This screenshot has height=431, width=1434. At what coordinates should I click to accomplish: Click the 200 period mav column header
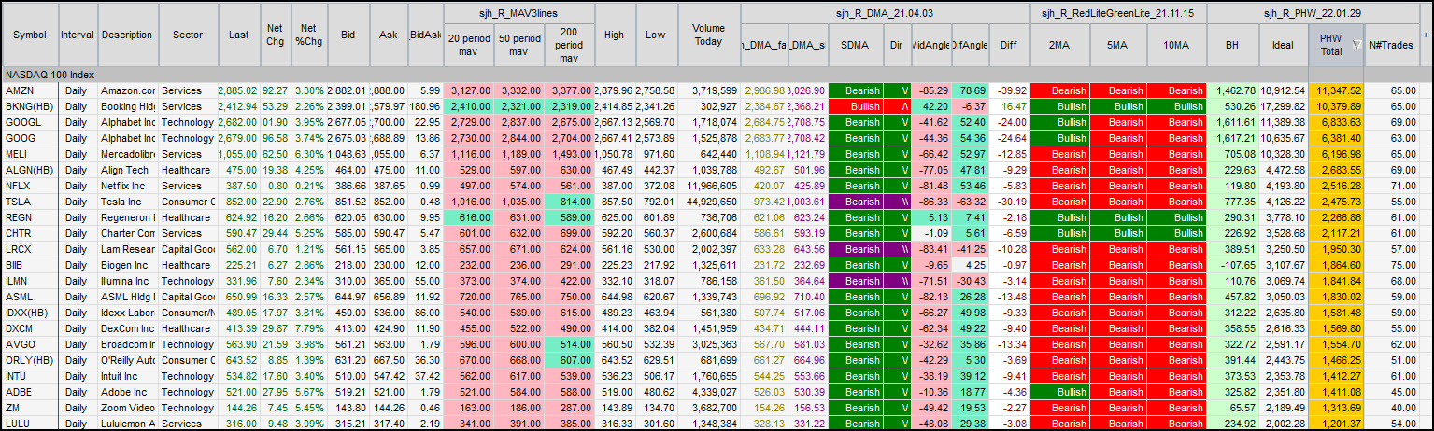click(569, 45)
